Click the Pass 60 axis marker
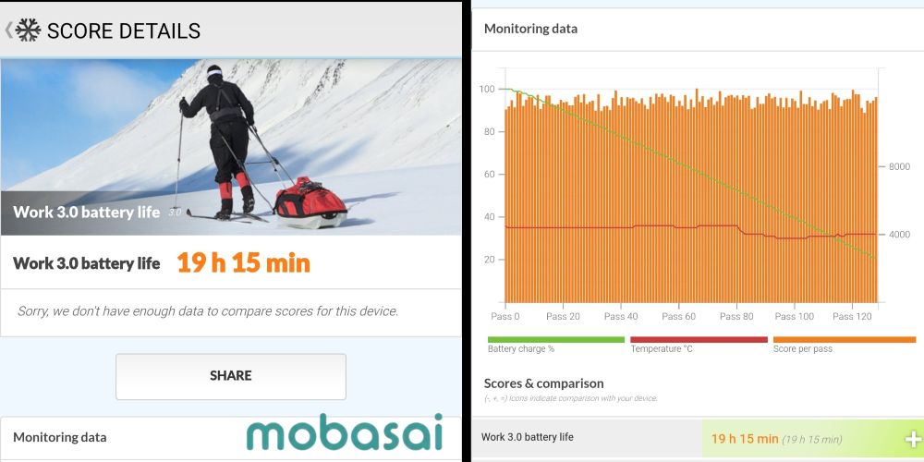 [x=678, y=317]
